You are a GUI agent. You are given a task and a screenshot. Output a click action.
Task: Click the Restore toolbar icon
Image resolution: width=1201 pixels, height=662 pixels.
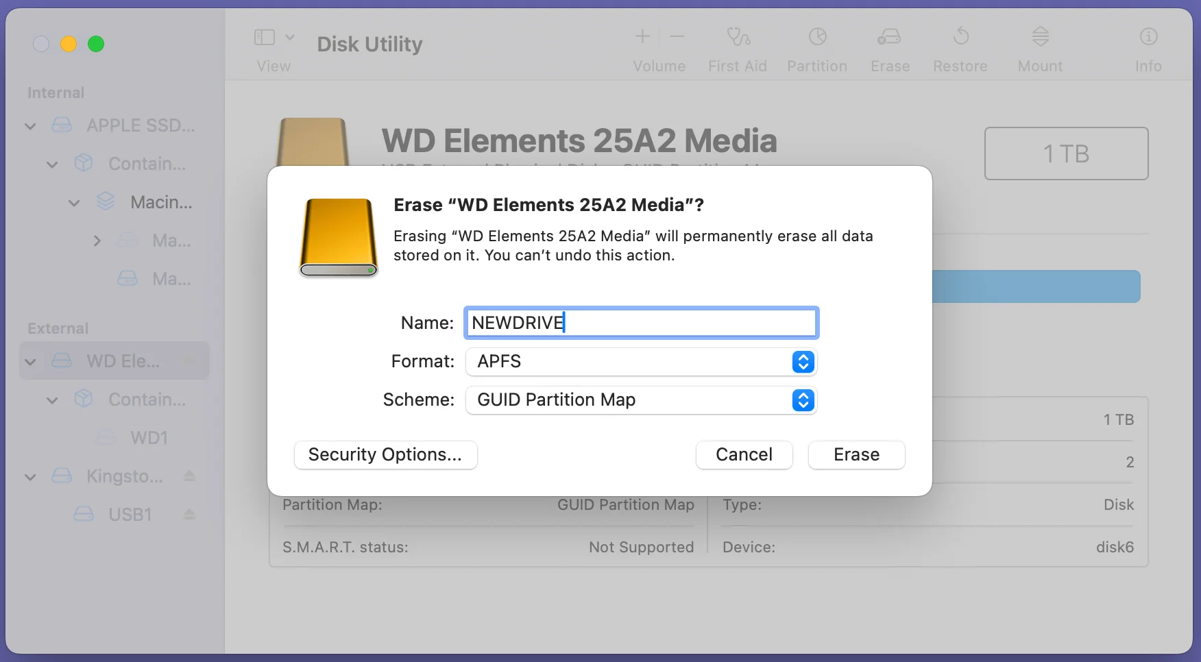pos(961,36)
